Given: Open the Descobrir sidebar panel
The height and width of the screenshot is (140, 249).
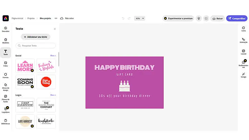Looking at the screenshot, I should (6, 29).
